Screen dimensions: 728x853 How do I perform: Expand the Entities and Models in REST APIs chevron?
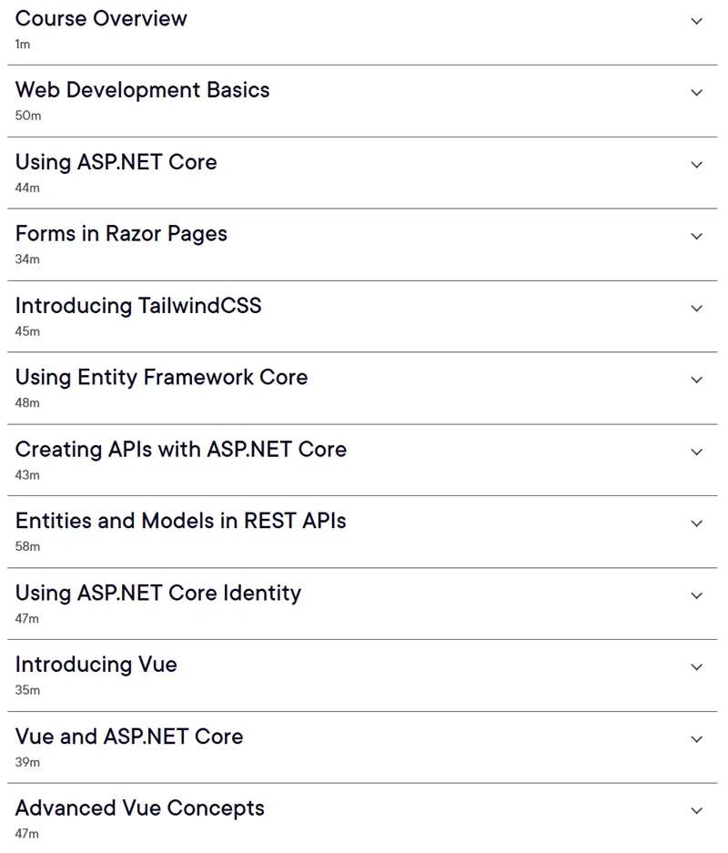coord(696,523)
